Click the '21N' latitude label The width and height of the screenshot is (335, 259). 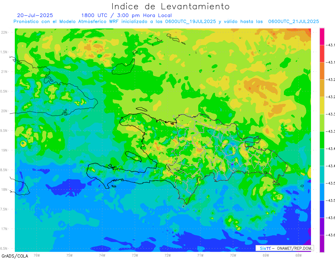point(4,72)
